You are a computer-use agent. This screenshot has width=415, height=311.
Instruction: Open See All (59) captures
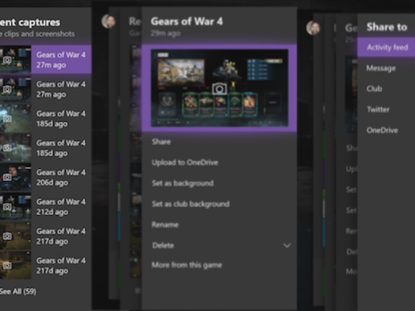point(18,291)
